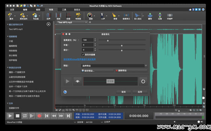
Task: Click the 音高变化 value input field
Action: pyautogui.click(x=88, y=40)
